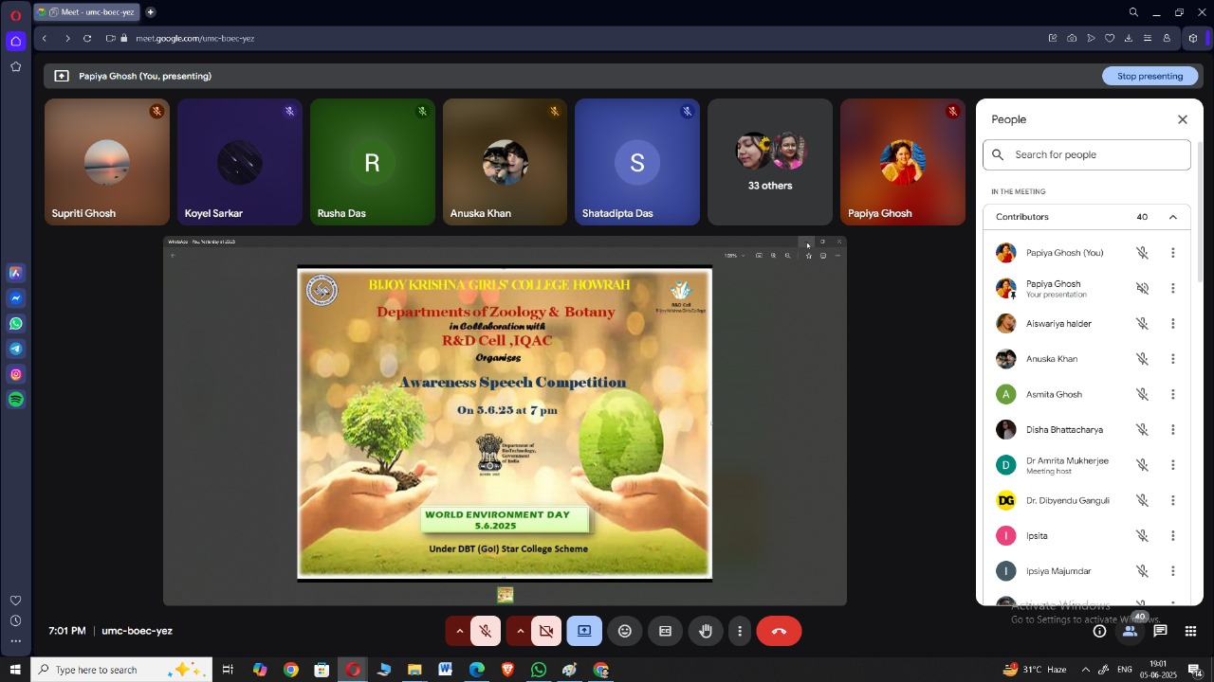Expand the video settings arrow next to camera
Viewport: 1214px width, 682px height.
[520, 631]
